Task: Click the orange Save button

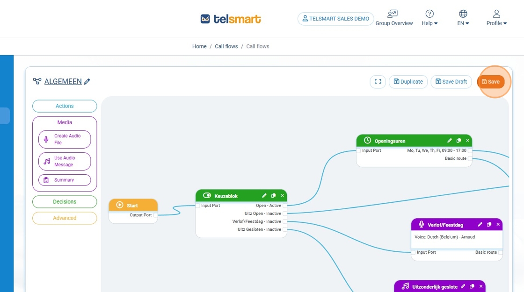Action: coord(491,82)
